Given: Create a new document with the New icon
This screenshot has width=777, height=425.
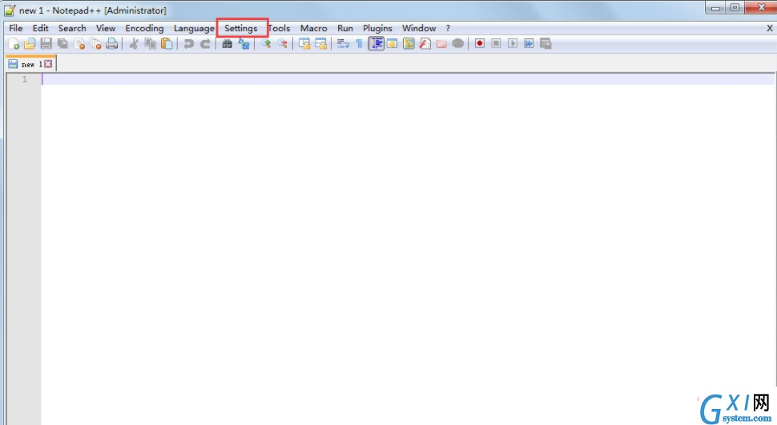Looking at the screenshot, I should click(14, 43).
